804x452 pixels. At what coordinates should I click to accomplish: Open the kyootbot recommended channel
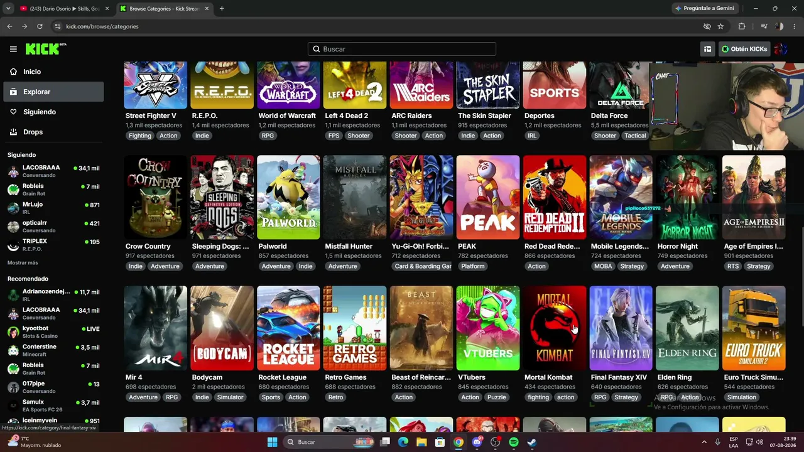coord(53,331)
